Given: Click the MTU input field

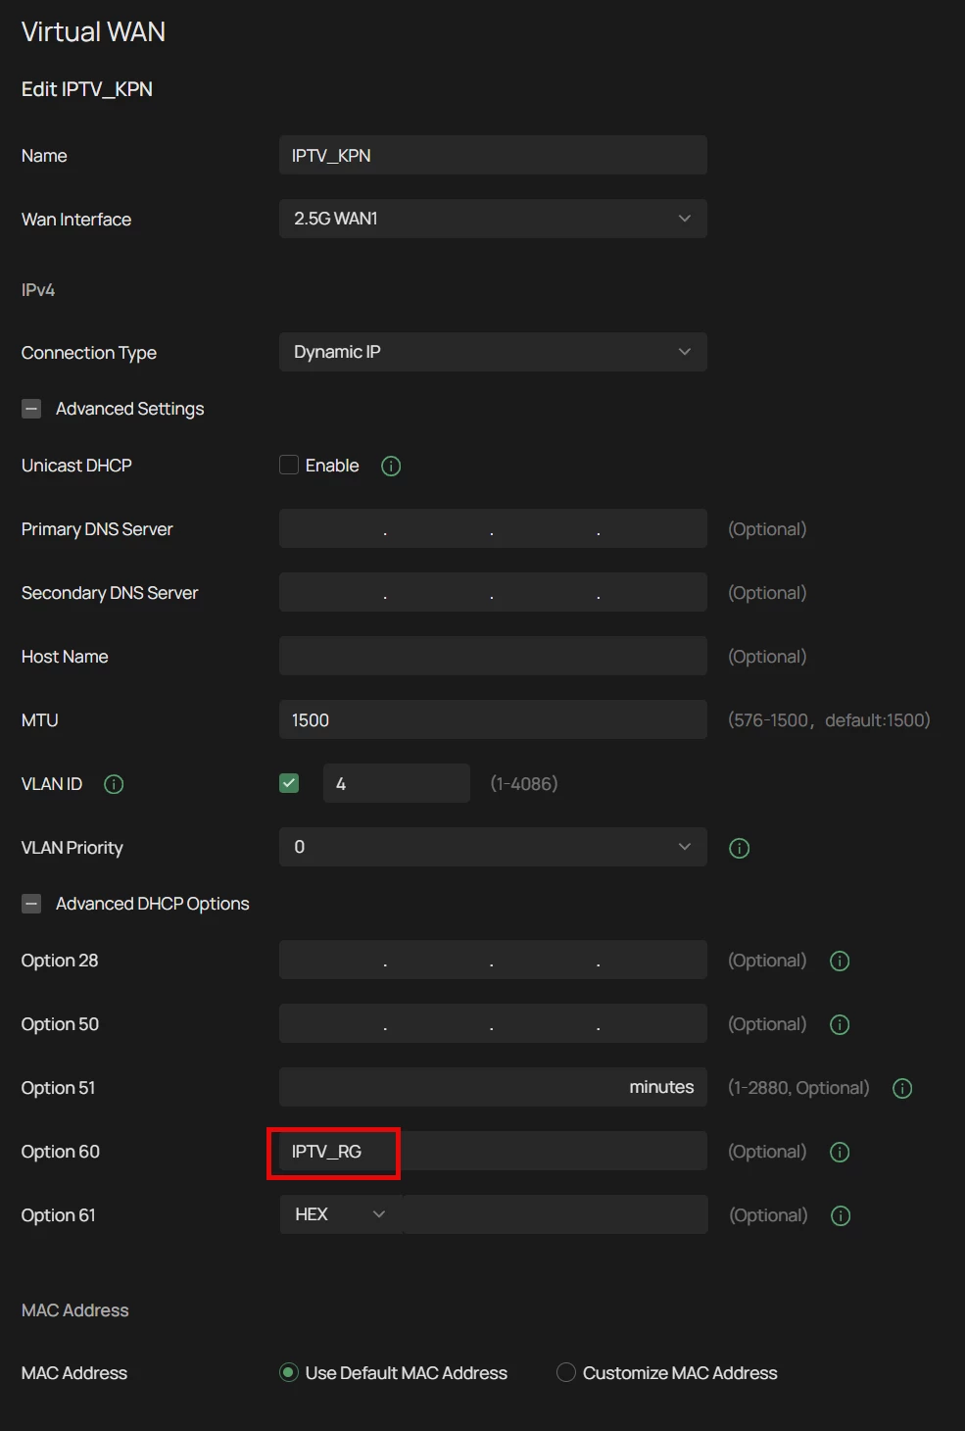Looking at the screenshot, I should [x=493, y=719].
